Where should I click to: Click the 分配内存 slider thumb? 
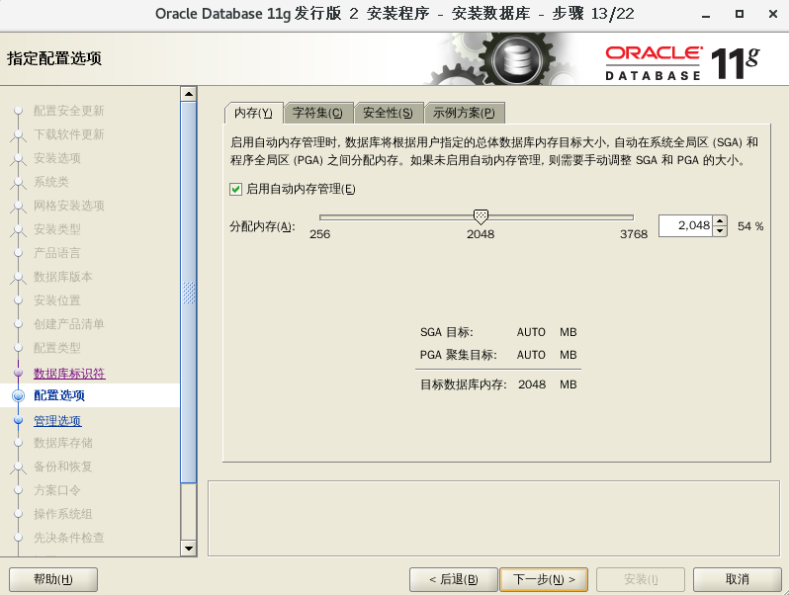(x=482, y=216)
